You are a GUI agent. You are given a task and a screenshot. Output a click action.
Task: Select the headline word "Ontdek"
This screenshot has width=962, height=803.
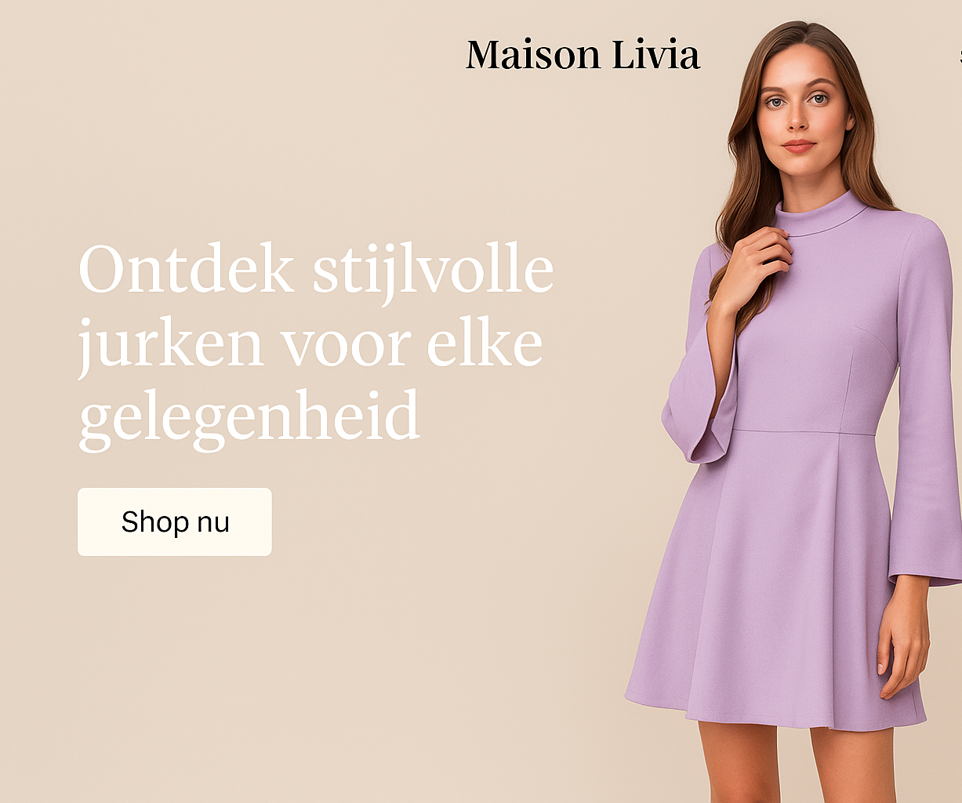(x=187, y=269)
